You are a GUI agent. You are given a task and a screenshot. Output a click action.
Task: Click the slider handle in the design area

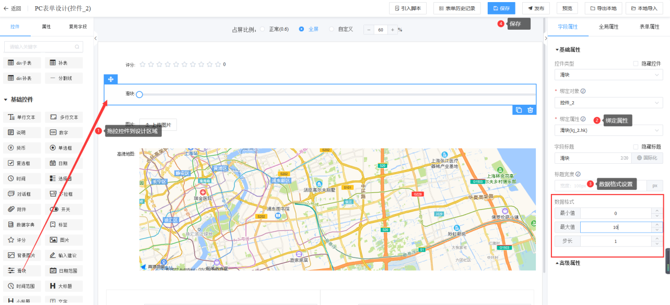(139, 94)
